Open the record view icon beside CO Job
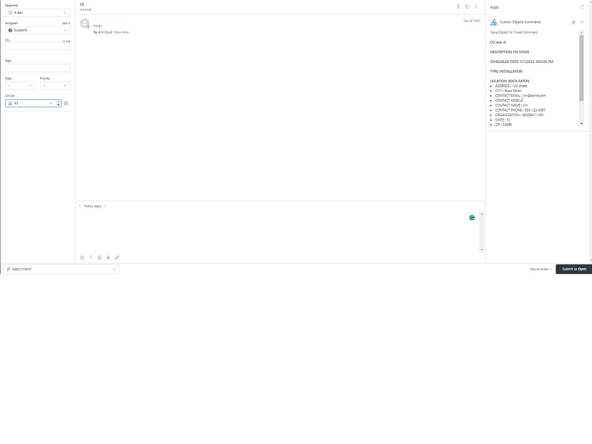592x444 pixels. click(x=66, y=103)
